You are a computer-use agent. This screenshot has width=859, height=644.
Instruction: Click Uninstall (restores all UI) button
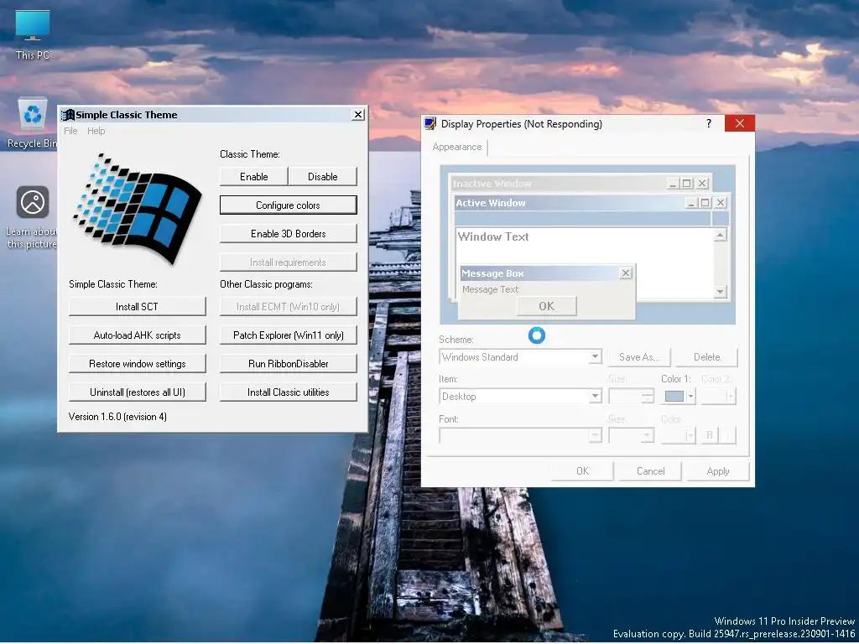click(x=137, y=392)
